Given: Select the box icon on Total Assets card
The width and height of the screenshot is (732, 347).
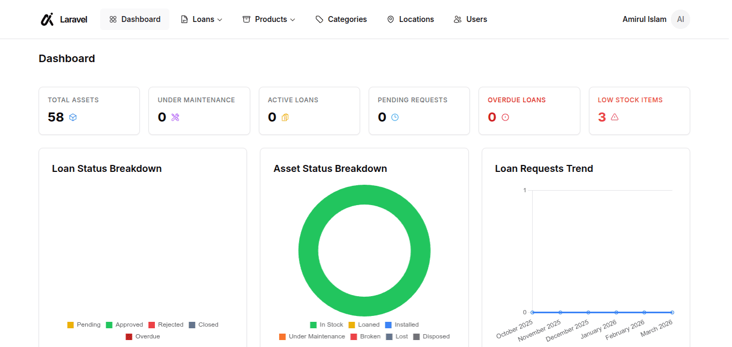Looking at the screenshot, I should (x=72, y=117).
